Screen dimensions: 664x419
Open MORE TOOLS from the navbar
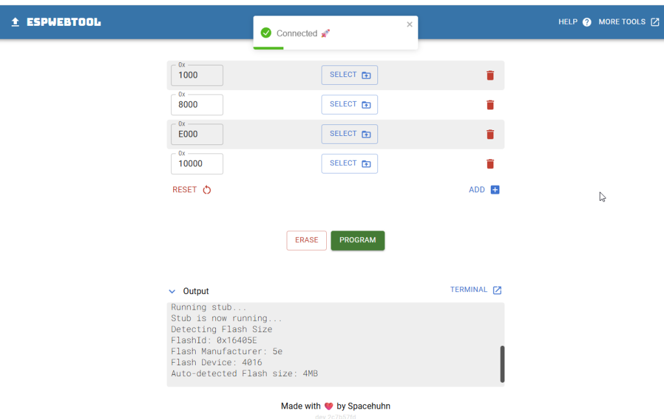click(622, 21)
